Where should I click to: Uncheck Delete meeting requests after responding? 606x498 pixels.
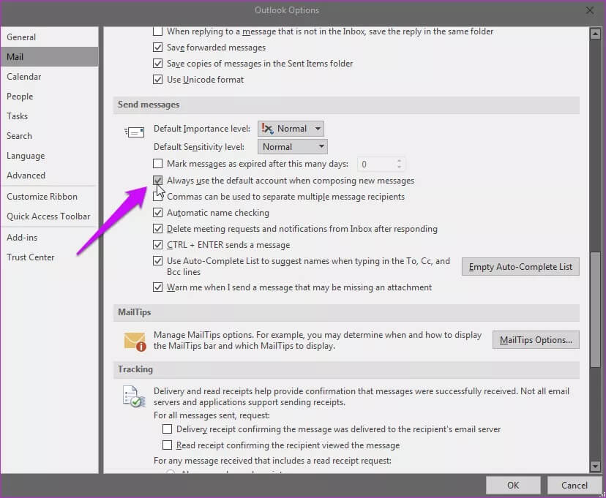point(157,229)
